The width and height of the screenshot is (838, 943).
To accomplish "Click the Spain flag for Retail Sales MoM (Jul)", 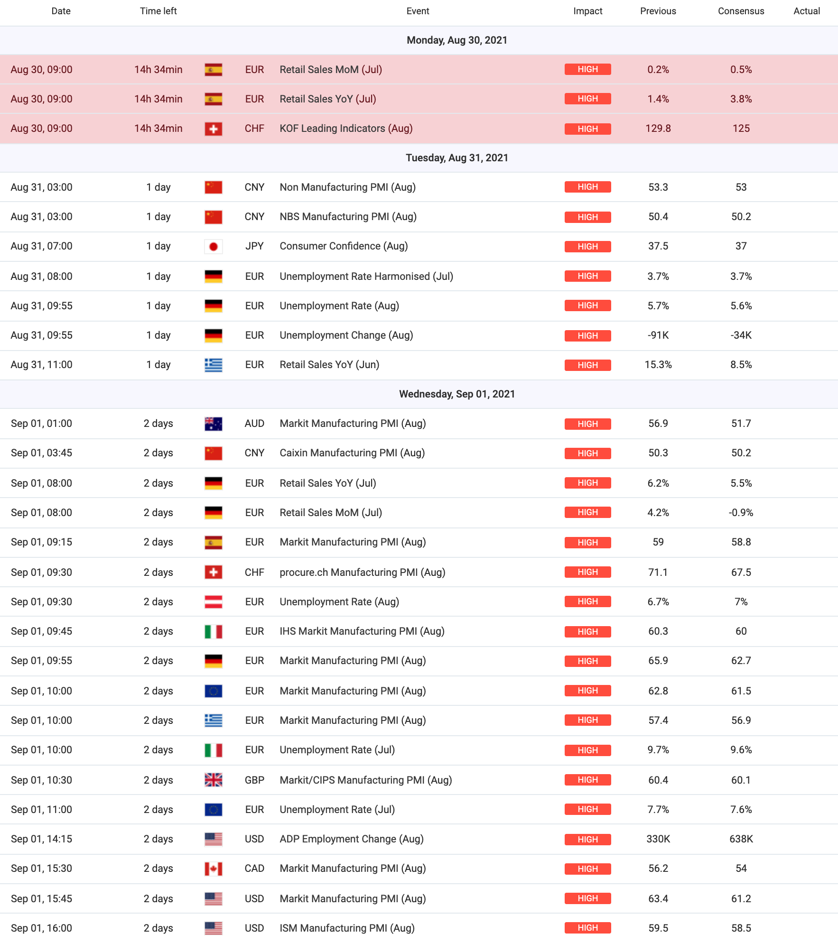I will [x=214, y=70].
